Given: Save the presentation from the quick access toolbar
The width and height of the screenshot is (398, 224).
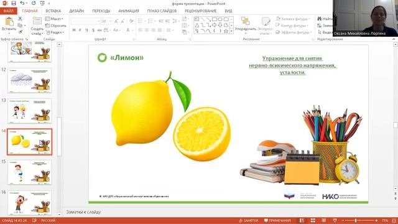Looking at the screenshot, I should [x=14, y=3].
